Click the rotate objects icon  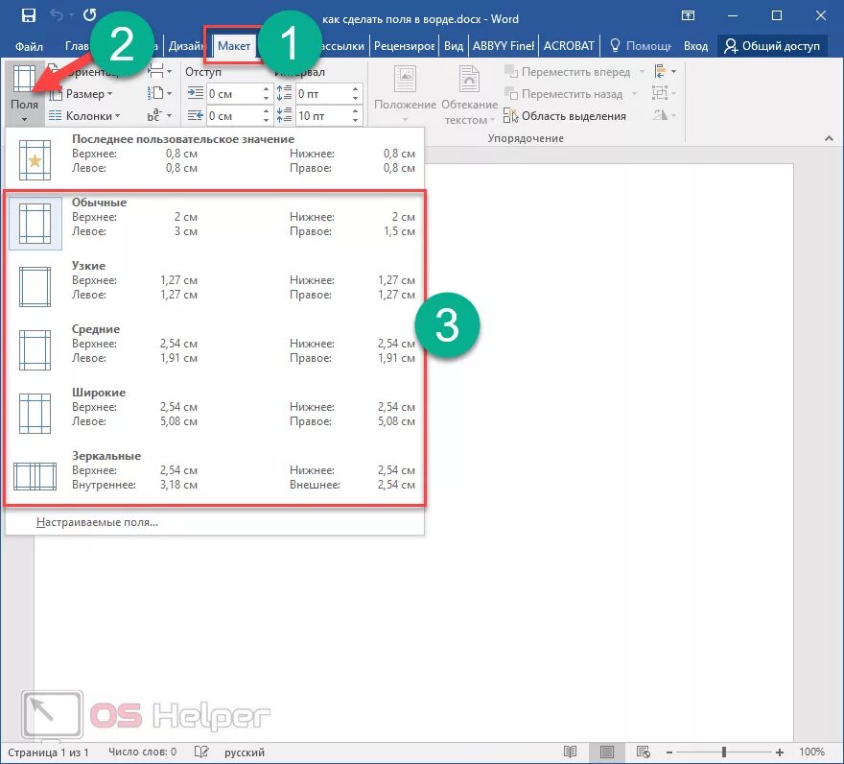(x=665, y=115)
